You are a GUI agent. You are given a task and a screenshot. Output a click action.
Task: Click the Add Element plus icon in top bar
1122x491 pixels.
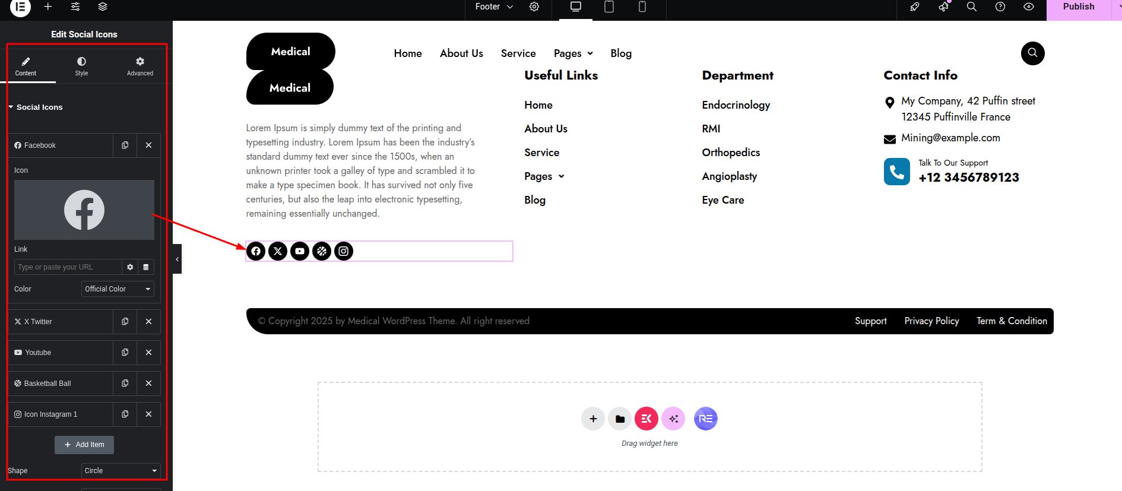[x=48, y=7]
